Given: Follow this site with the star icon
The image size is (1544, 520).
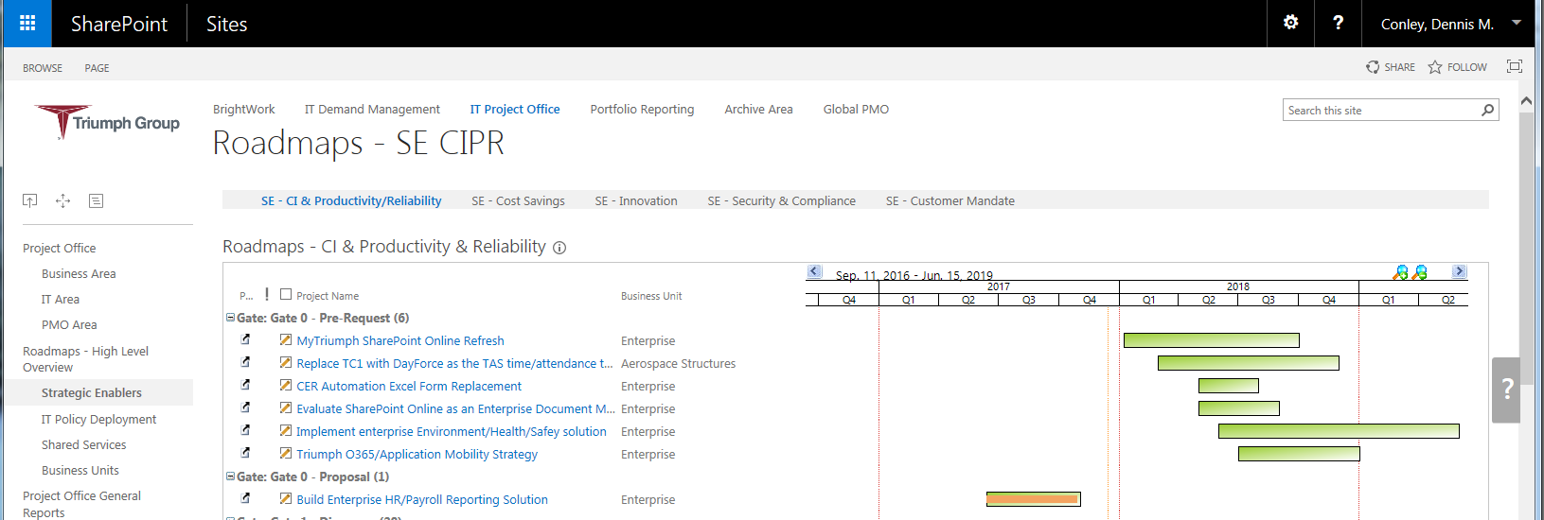Looking at the screenshot, I should tap(1435, 67).
